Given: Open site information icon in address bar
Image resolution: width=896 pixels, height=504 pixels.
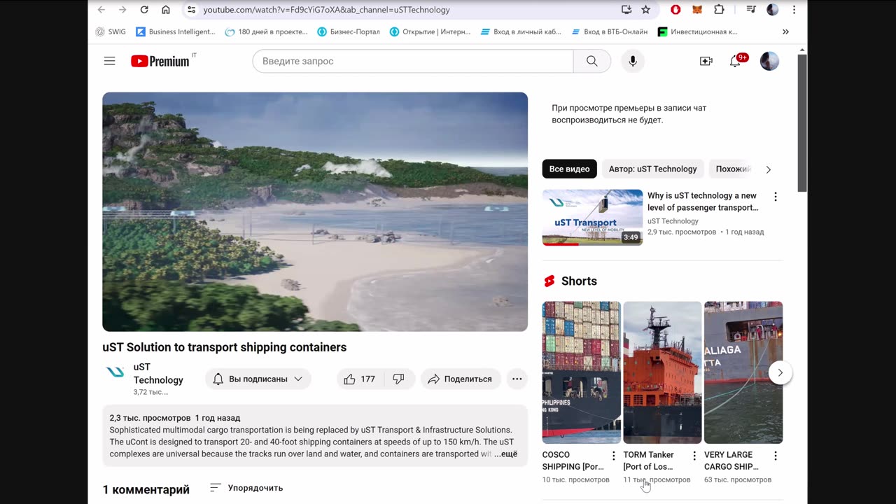Looking at the screenshot, I should tap(191, 10).
